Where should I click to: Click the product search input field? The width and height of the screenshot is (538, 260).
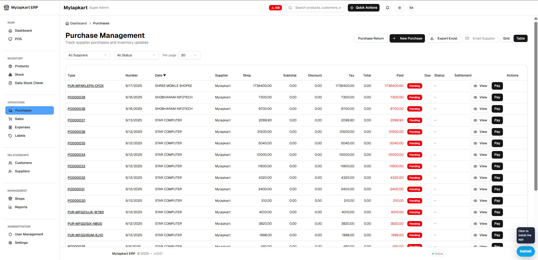(x=315, y=8)
